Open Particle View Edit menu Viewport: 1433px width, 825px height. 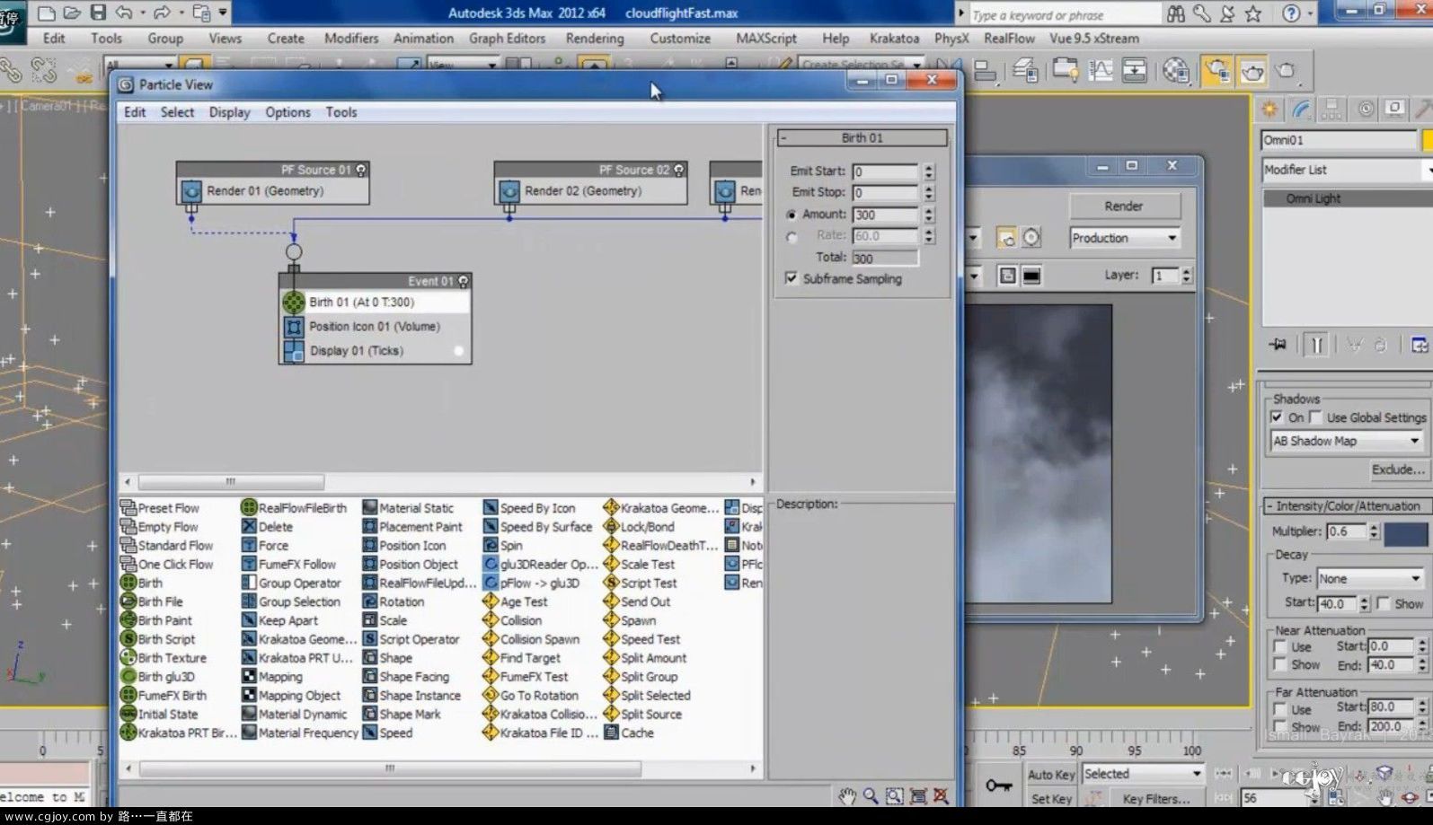pyautogui.click(x=135, y=112)
